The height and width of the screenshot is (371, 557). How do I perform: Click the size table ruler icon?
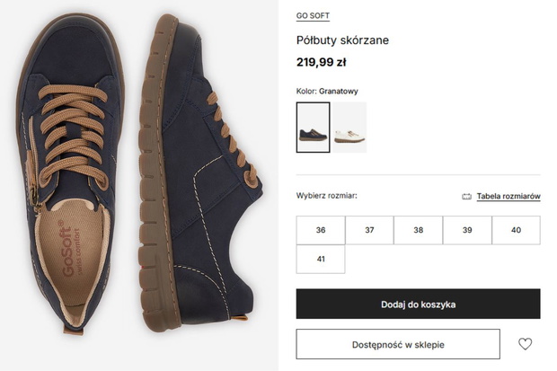[x=466, y=196]
